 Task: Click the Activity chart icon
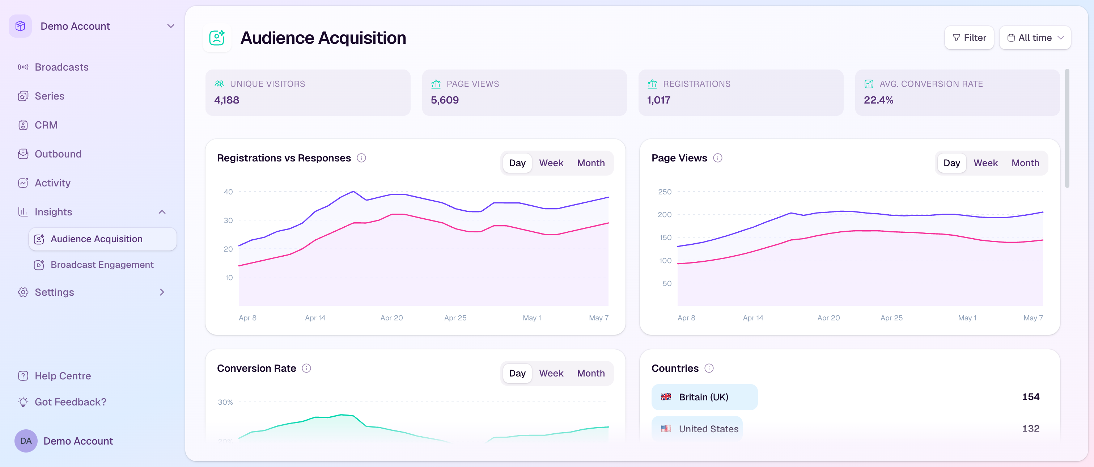click(23, 183)
